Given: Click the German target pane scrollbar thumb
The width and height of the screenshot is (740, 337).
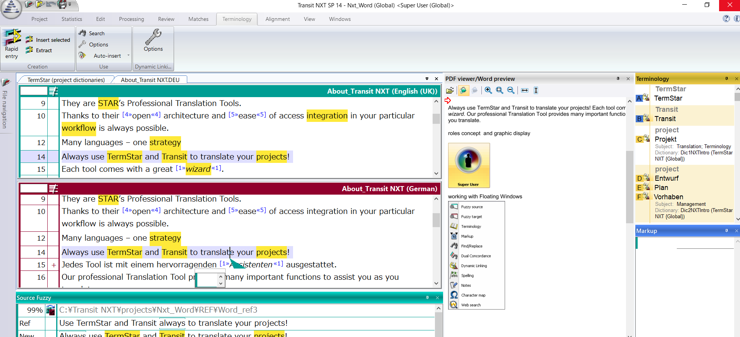Looking at the screenshot, I should point(436,220).
